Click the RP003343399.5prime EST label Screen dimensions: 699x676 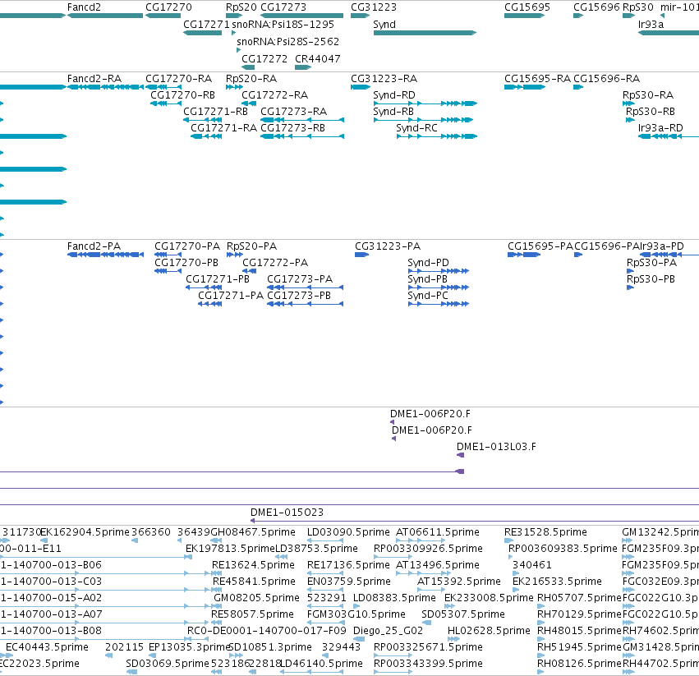point(428,664)
